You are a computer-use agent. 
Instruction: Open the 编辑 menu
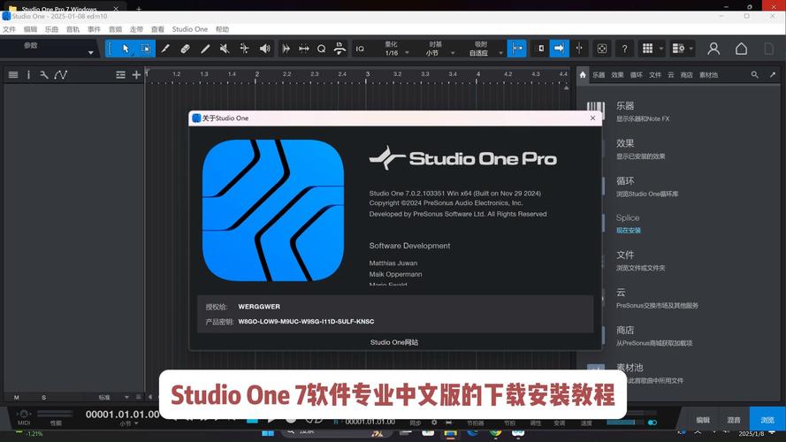pos(30,29)
